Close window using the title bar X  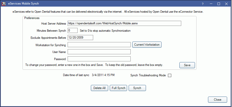coord(226,4)
